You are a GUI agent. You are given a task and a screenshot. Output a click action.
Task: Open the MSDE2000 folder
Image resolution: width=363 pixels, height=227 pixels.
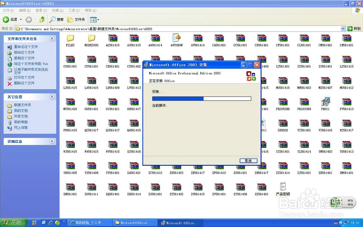pyautogui.click(x=91, y=40)
